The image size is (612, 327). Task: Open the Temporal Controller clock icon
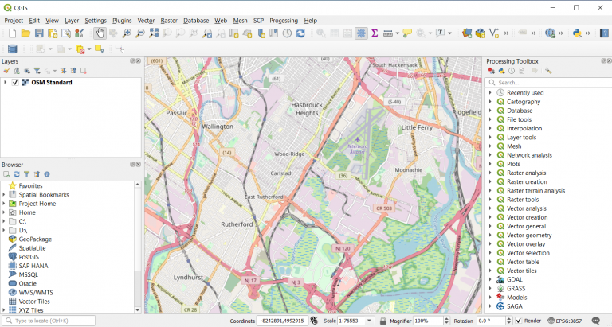tap(287, 33)
